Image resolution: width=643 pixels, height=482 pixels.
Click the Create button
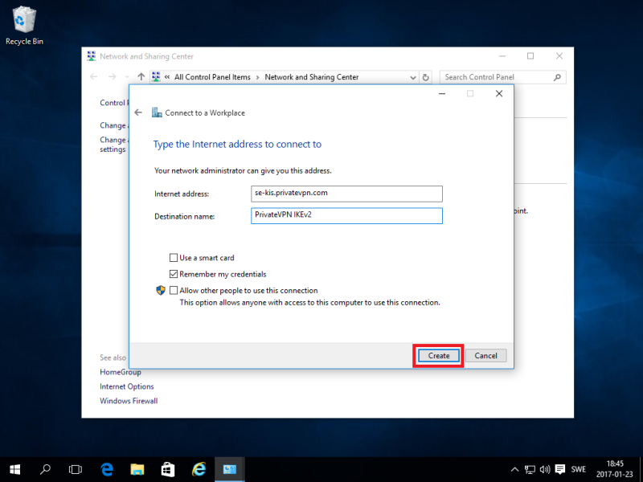pyautogui.click(x=438, y=355)
